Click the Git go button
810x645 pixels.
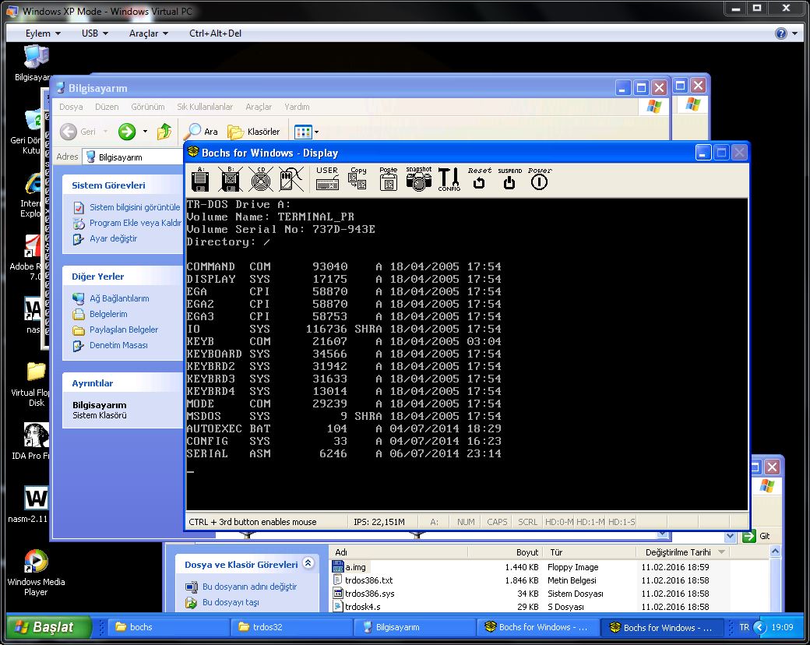point(755,536)
